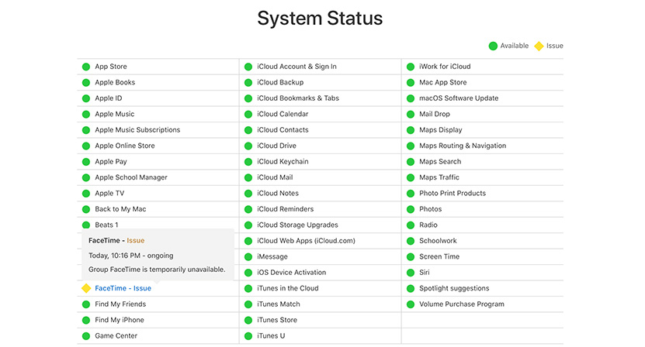
Task: Click the Group FaceTime unavailable message
Action: pos(157,270)
